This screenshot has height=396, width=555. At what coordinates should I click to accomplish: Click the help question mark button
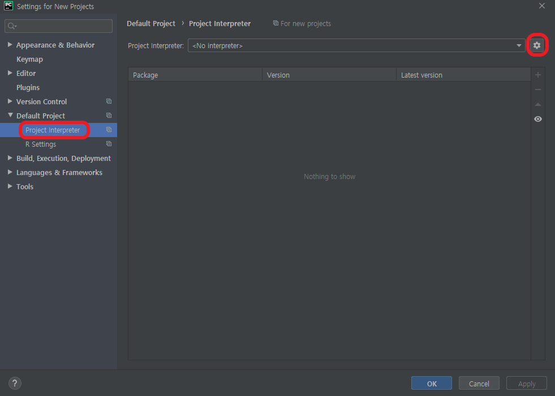pos(15,383)
